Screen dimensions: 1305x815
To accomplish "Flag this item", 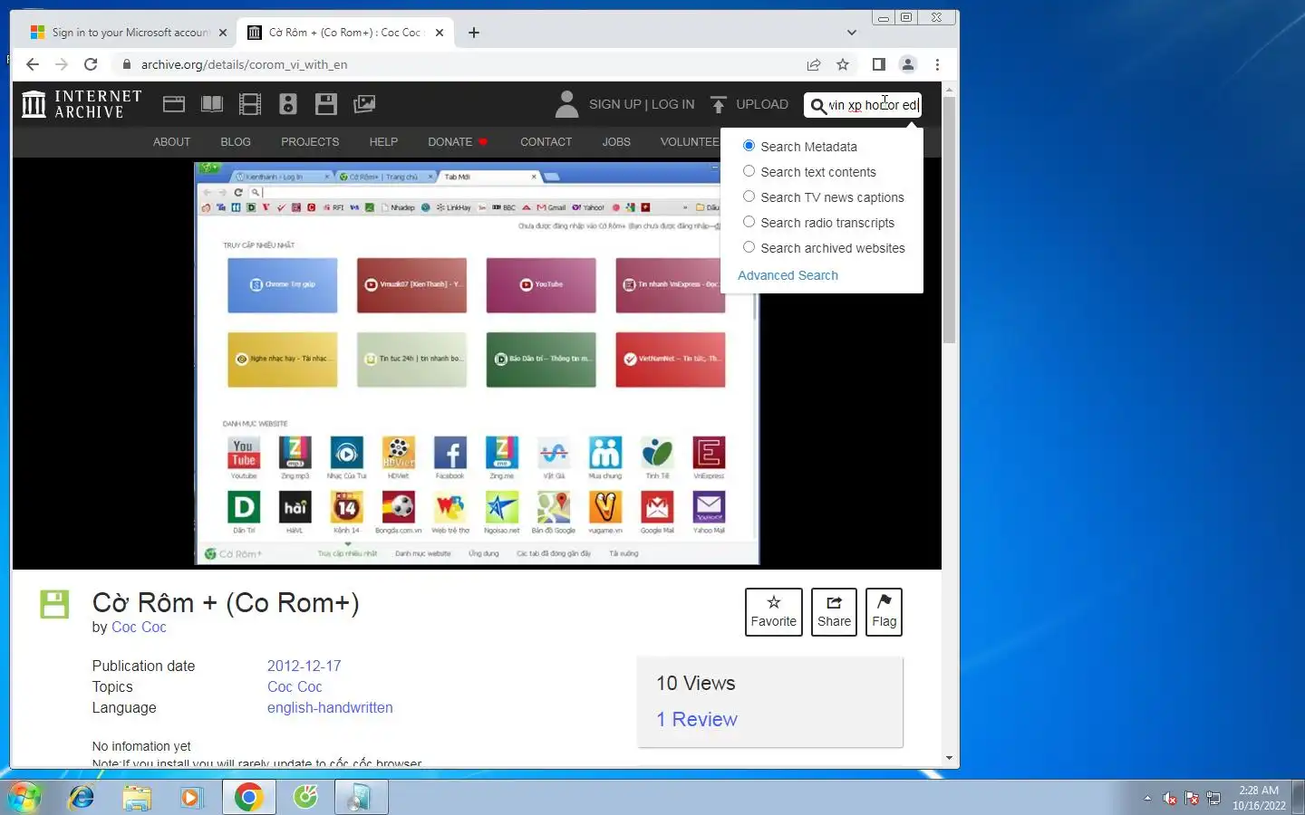I will (x=884, y=612).
